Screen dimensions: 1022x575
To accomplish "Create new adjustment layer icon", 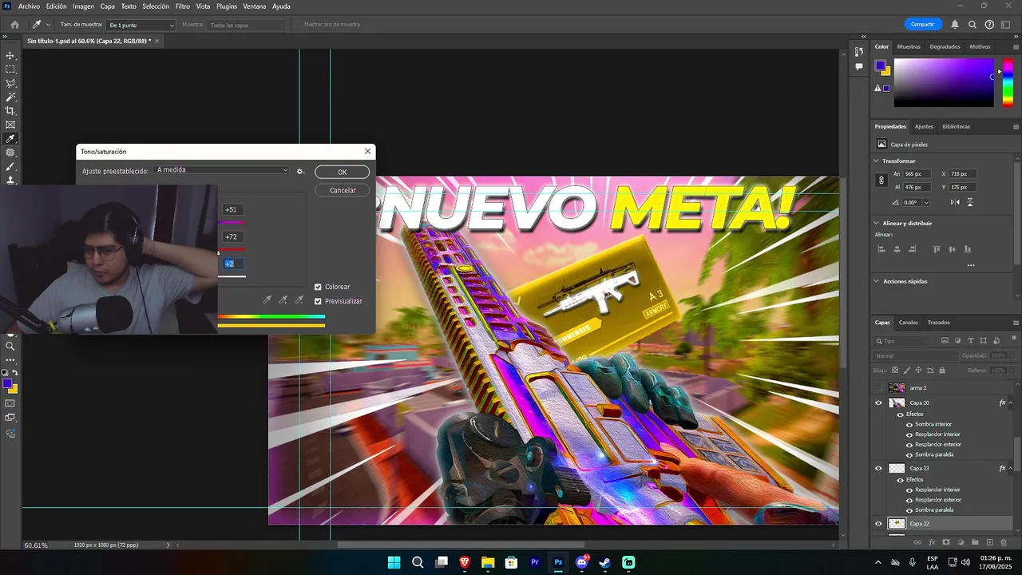I will tap(961, 542).
